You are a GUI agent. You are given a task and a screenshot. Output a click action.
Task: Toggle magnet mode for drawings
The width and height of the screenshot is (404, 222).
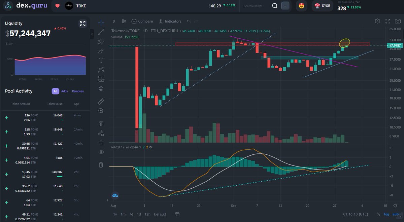[x=101, y=123]
